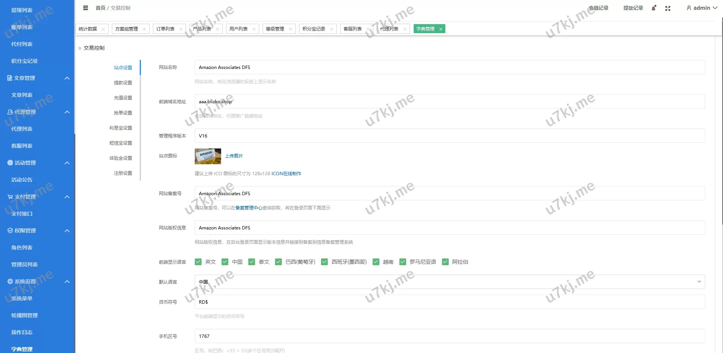
Task: Click the 货币符号 input field
Action: click(x=449, y=302)
